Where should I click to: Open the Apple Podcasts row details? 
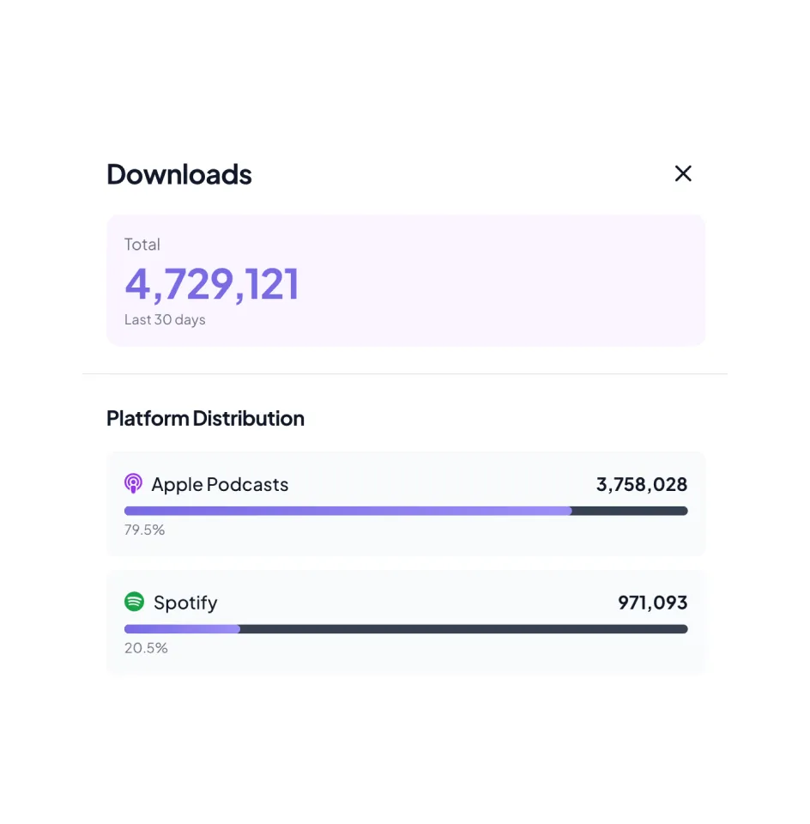[406, 503]
